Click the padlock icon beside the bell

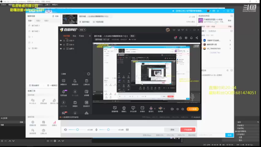181,38
